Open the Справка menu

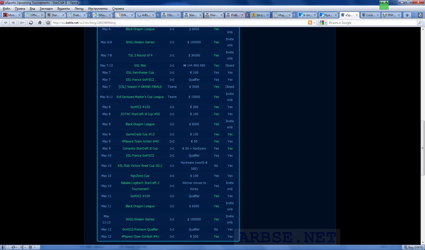pyautogui.click(x=118, y=9)
